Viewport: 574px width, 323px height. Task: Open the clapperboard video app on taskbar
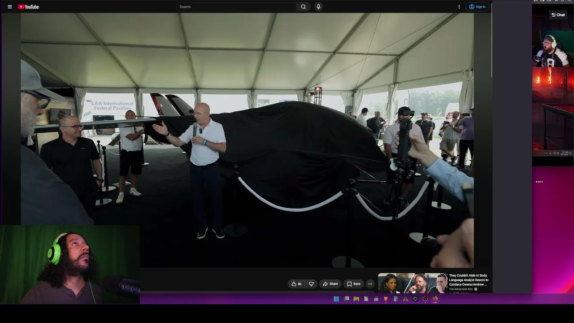click(x=376, y=299)
